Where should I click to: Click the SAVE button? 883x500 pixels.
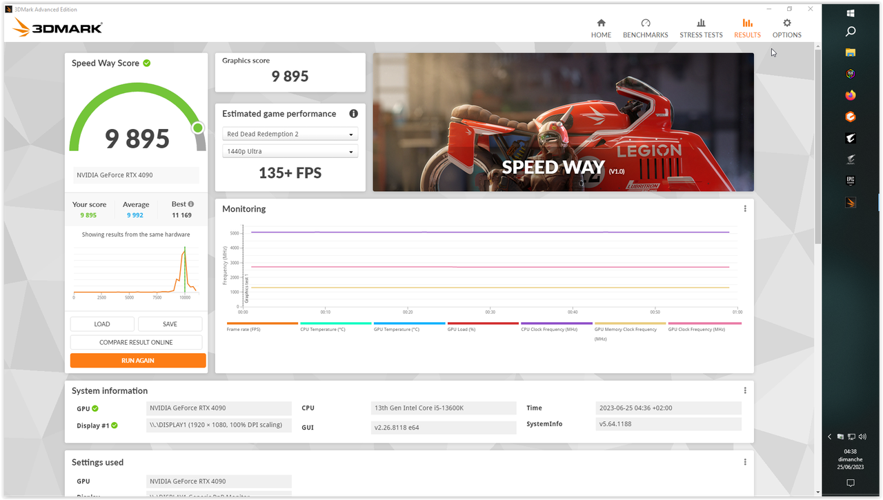tap(170, 324)
